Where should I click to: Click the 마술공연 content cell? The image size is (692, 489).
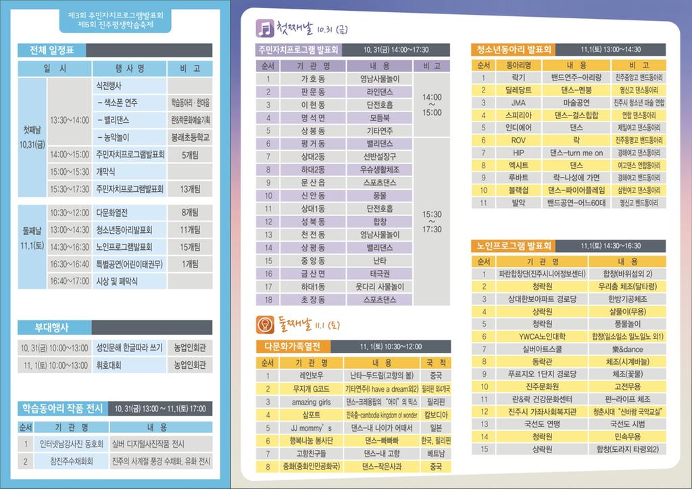pyautogui.click(x=576, y=103)
